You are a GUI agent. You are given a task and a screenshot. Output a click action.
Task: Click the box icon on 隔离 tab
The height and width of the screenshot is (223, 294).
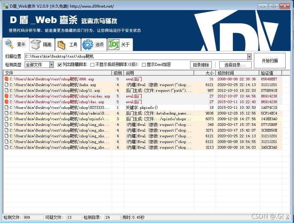coord(36,44)
